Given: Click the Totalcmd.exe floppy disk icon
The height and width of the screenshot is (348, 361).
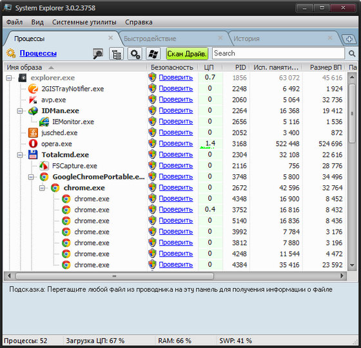Looking at the screenshot, I should tap(33, 154).
